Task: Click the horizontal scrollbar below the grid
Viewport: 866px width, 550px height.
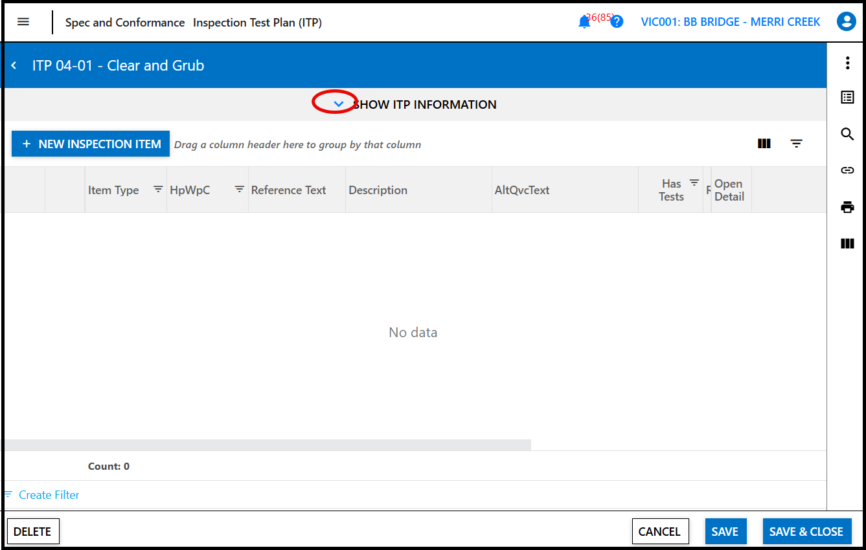Action: (268, 444)
